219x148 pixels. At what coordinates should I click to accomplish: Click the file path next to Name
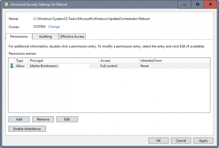92,19
